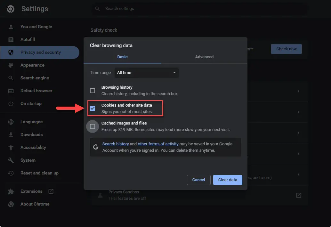Follow the other forms of activity link
The image size is (331, 227).
[158, 144]
